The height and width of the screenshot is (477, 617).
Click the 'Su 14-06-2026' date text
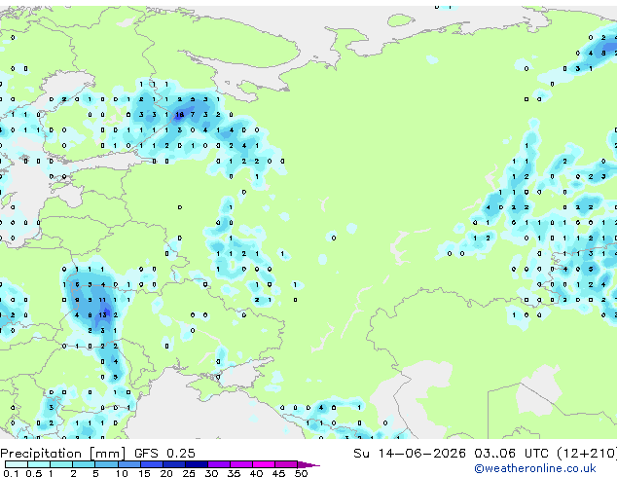[410, 454]
